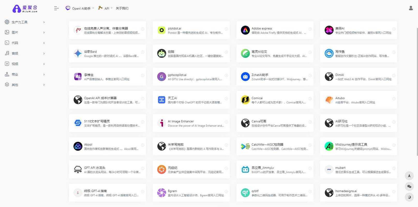The image size is (418, 207).
Task: Click the 5118文本扩写精灵 icon
Action: tap(78, 123)
